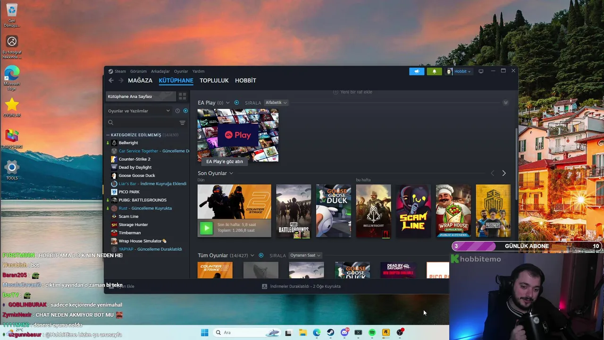This screenshot has width=604, height=340.
Task: Toggle ready-to-play filter in library sidebar
Action: (185, 110)
